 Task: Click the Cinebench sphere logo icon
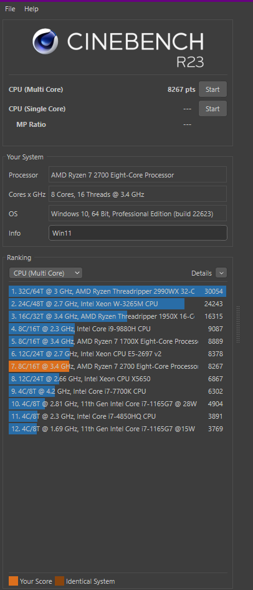point(45,41)
